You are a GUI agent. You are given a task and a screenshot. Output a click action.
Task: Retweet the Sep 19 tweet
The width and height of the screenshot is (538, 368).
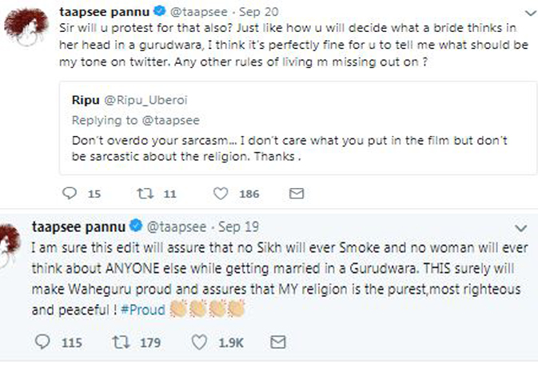[126, 343]
